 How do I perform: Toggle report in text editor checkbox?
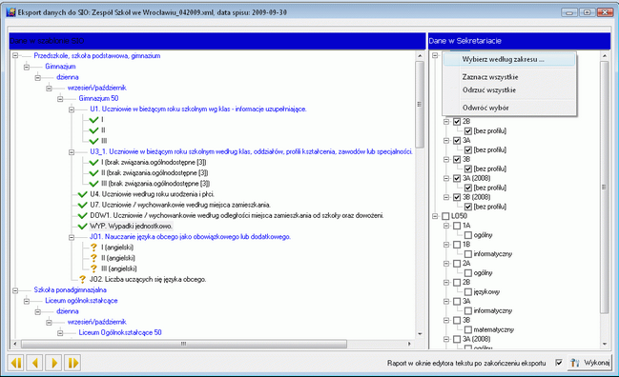pos(559,363)
